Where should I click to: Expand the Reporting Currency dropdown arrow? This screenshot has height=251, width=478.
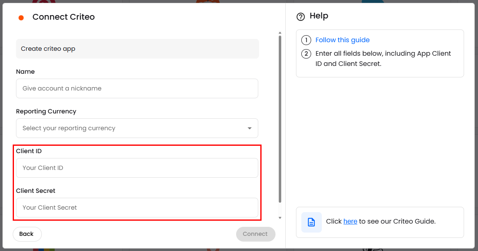pyautogui.click(x=249, y=129)
